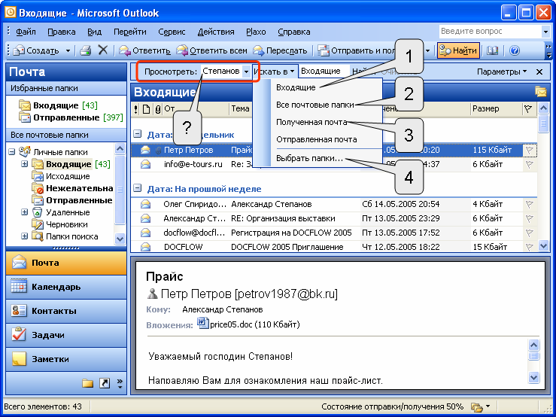Viewport: 556px width, 417px height.
Task: Open the Справка menu
Action: pos(293,32)
